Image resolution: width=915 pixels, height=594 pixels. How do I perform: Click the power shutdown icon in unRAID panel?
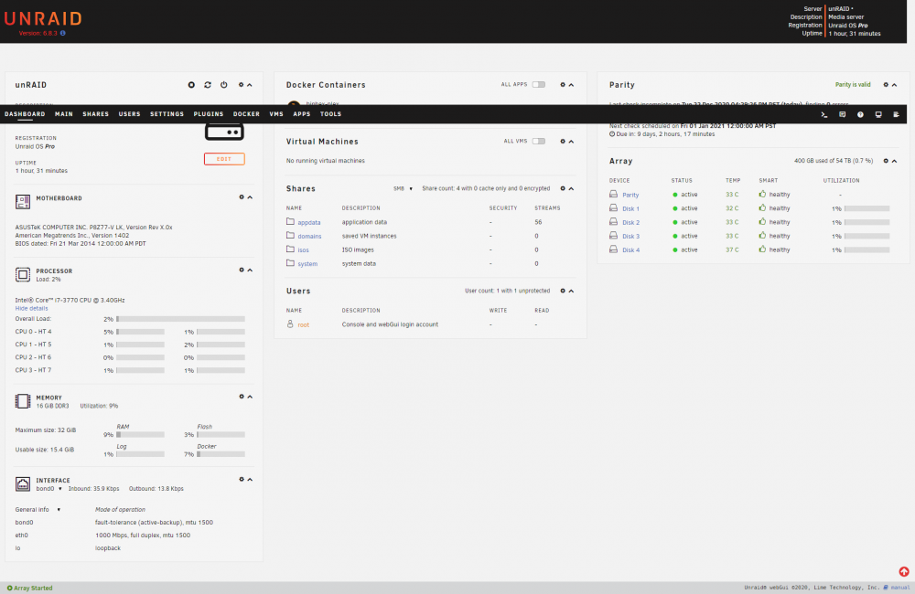[x=223, y=85]
